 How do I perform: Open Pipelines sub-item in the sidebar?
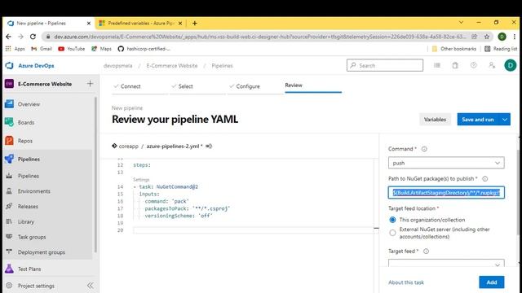[x=29, y=176]
